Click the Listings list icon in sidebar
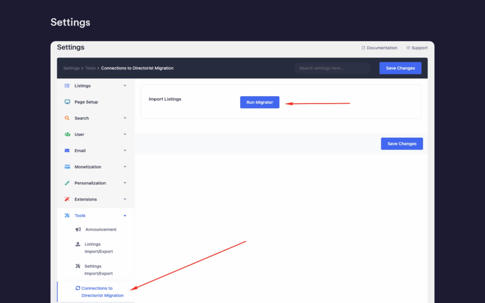This screenshot has width=485, height=303. click(67, 86)
